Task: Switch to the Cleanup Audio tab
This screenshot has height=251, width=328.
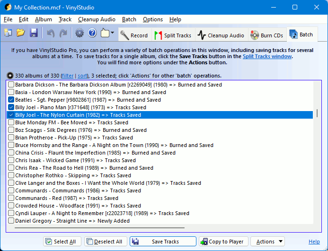Action: 222,35
